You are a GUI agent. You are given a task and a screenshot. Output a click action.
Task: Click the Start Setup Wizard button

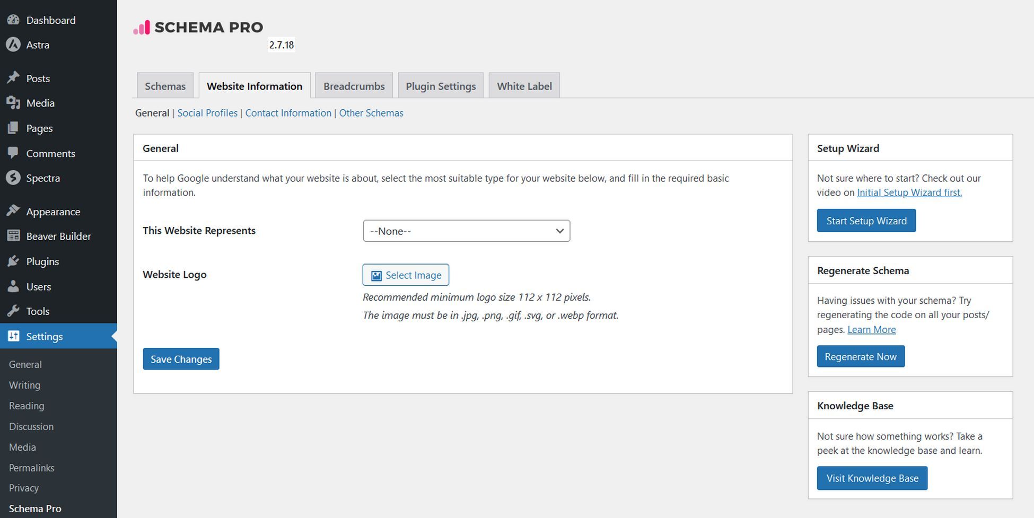[x=866, y=221]
